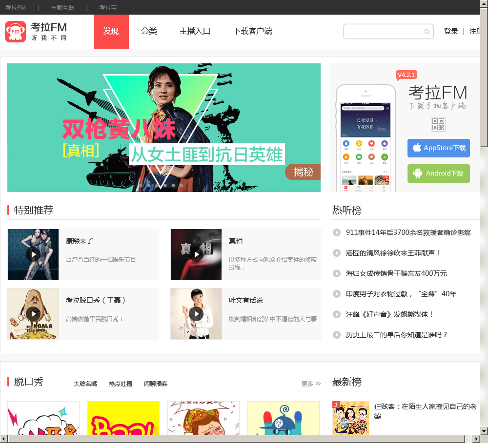
Task: Click the Android下载 button
Action: (439, 173)
